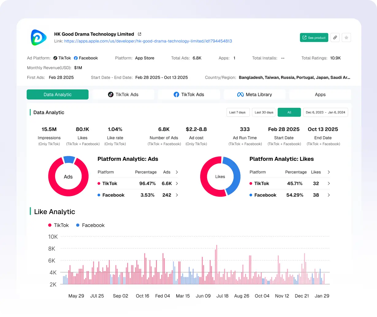The height and width of the screenshot is (317, 377).
Task: Switch to the Meta Library tab
Action: (x=254, y=94)
